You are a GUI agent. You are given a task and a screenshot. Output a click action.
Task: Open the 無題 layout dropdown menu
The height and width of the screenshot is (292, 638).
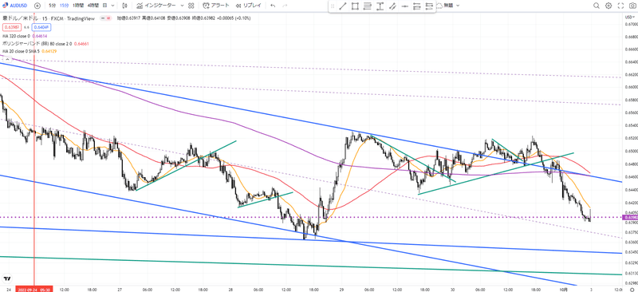pyautogui.click(x=451, y=6)
